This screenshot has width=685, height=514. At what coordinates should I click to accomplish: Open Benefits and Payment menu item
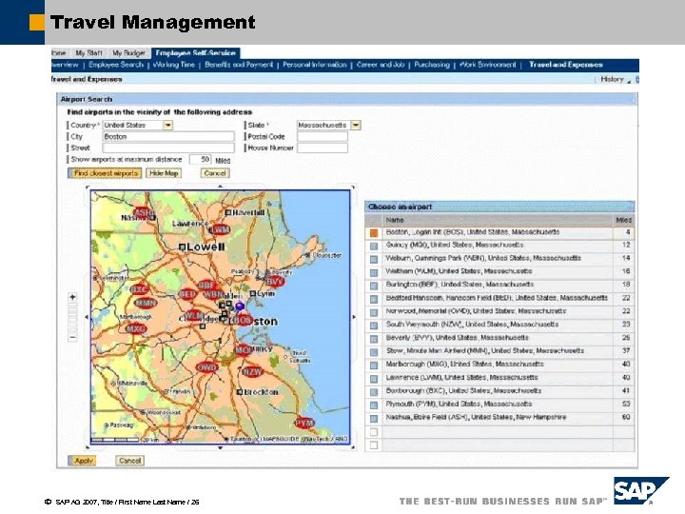click(239, 65)
